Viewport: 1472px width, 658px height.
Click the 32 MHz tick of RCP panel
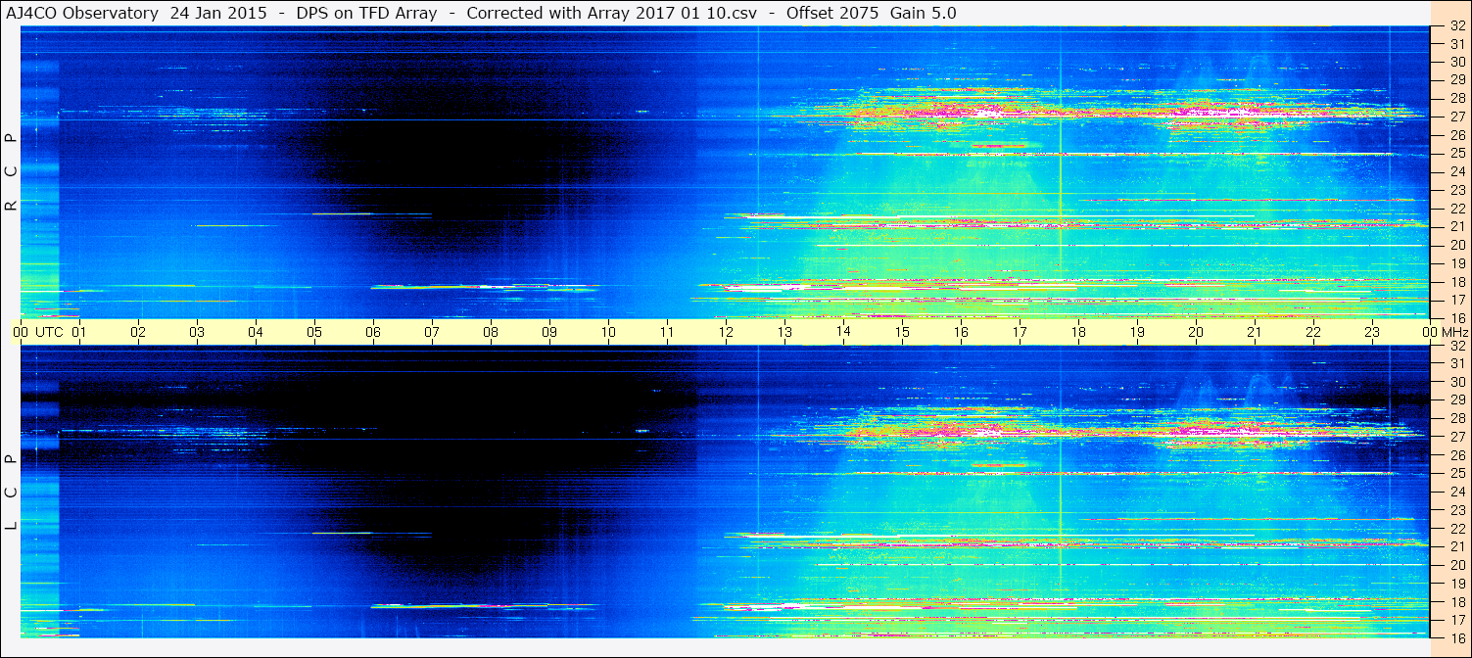pyautogui.click(x=1456, y=26)
